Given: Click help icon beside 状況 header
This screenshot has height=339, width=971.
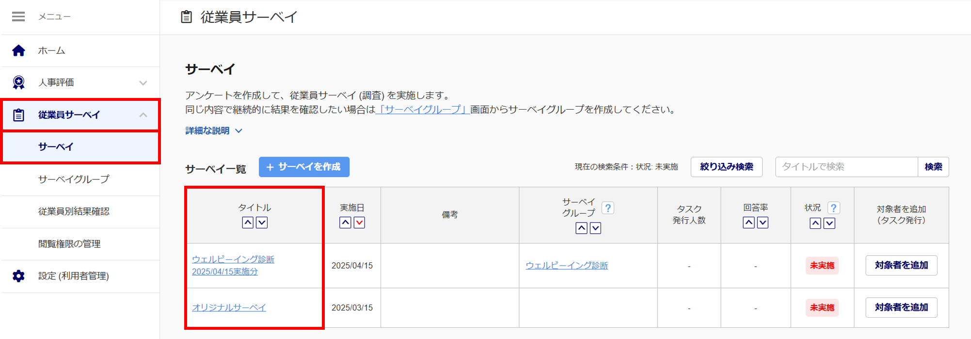Looking at the screenshot, I should pos(833,208).
